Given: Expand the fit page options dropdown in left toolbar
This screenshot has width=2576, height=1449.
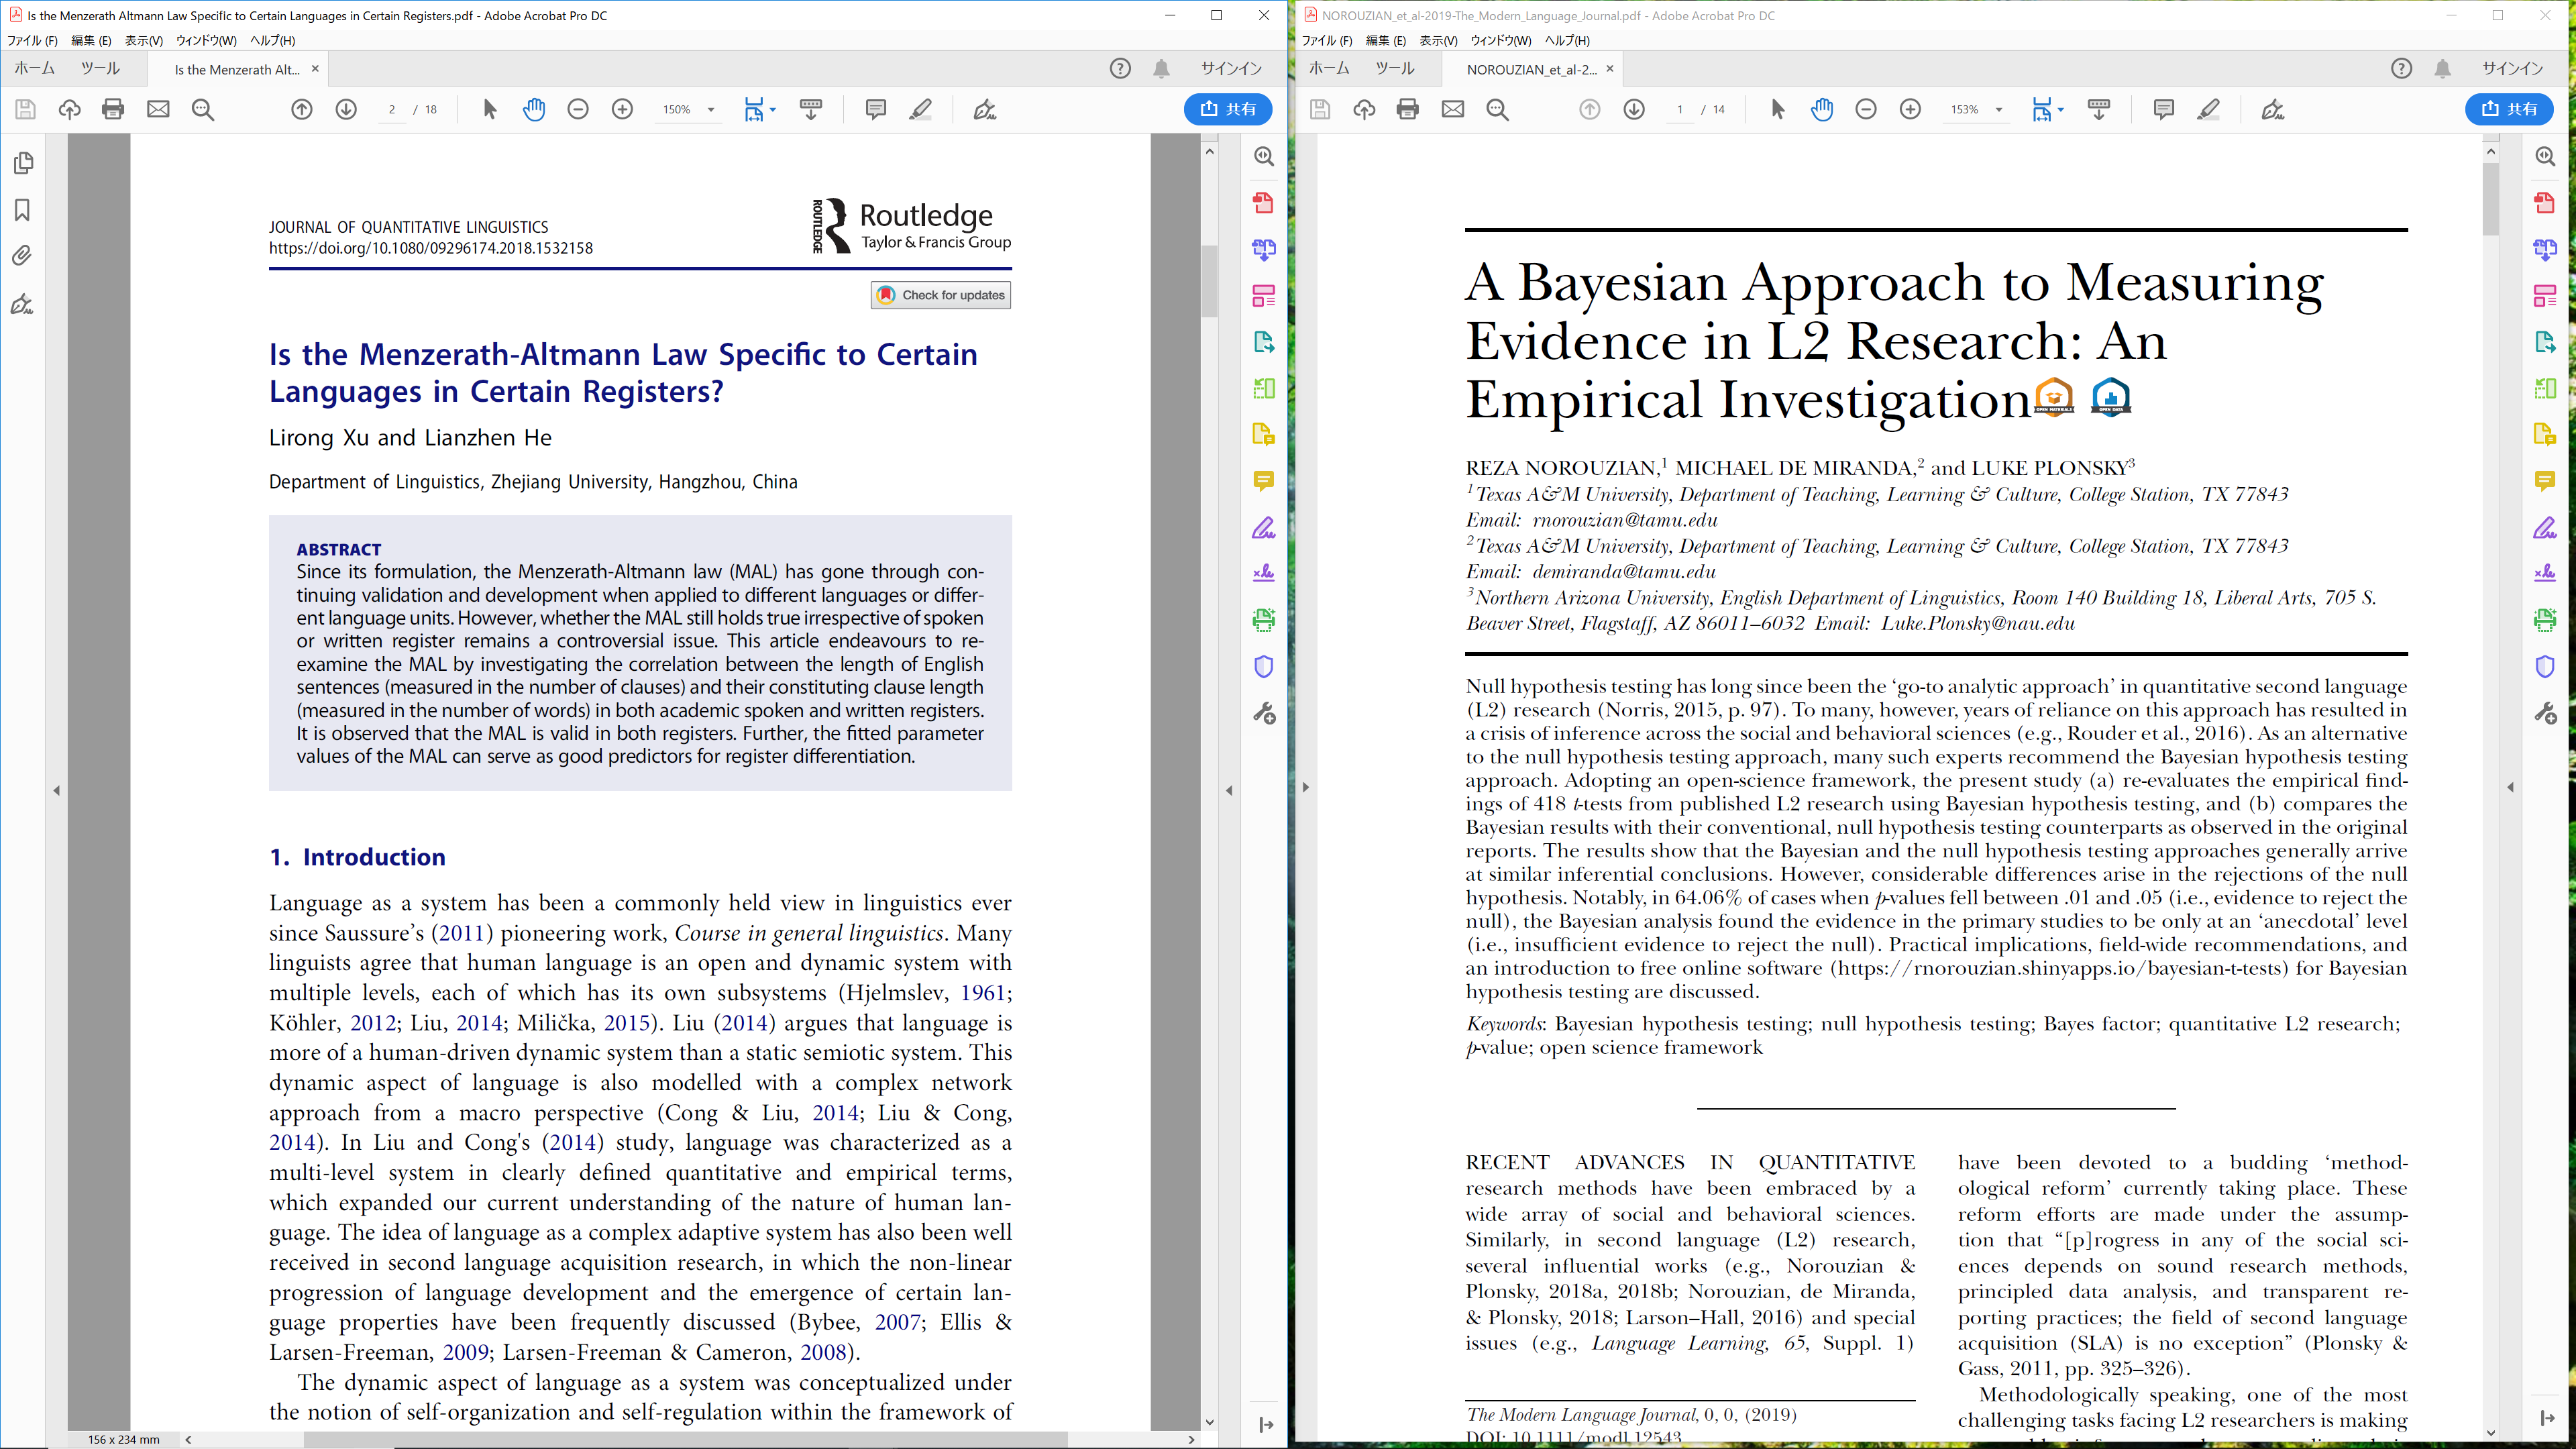Looking at the screenshot, I should tap(773, 110).
